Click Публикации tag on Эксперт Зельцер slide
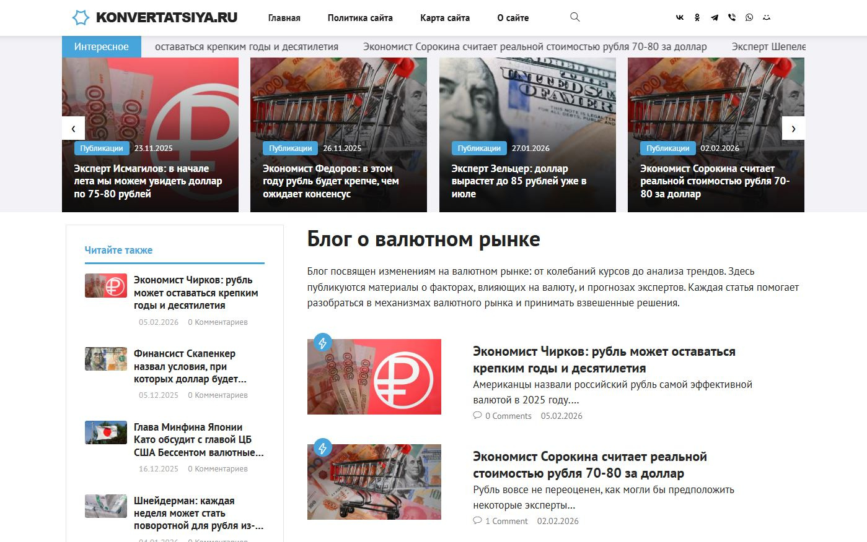Screen dimensions: 867x542 pyautogui.click(x=479, y=148)
